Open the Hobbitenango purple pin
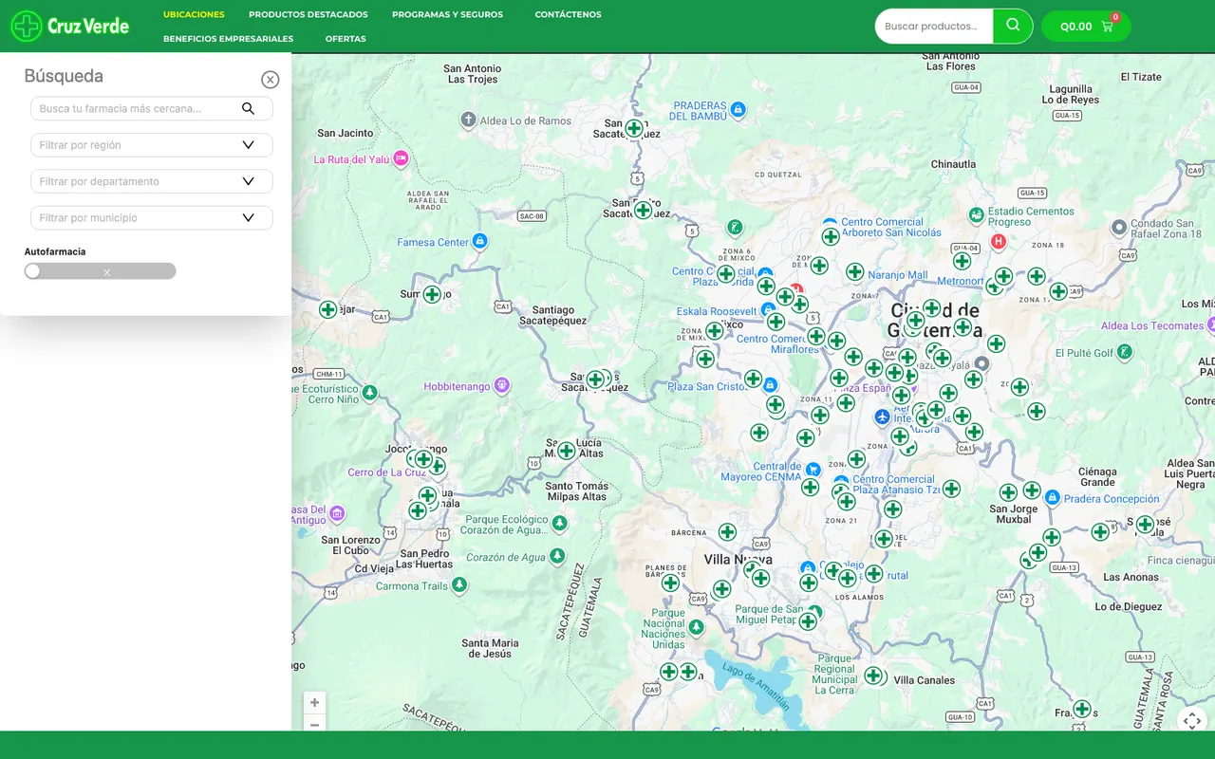 (x=502, y=385)
